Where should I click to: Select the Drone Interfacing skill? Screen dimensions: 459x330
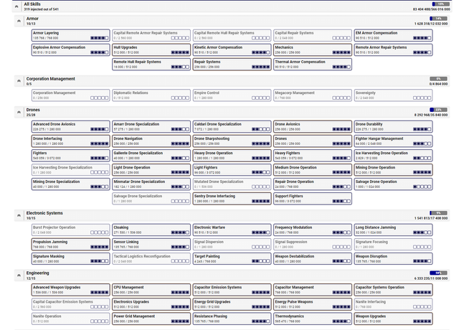pos(70,141)
